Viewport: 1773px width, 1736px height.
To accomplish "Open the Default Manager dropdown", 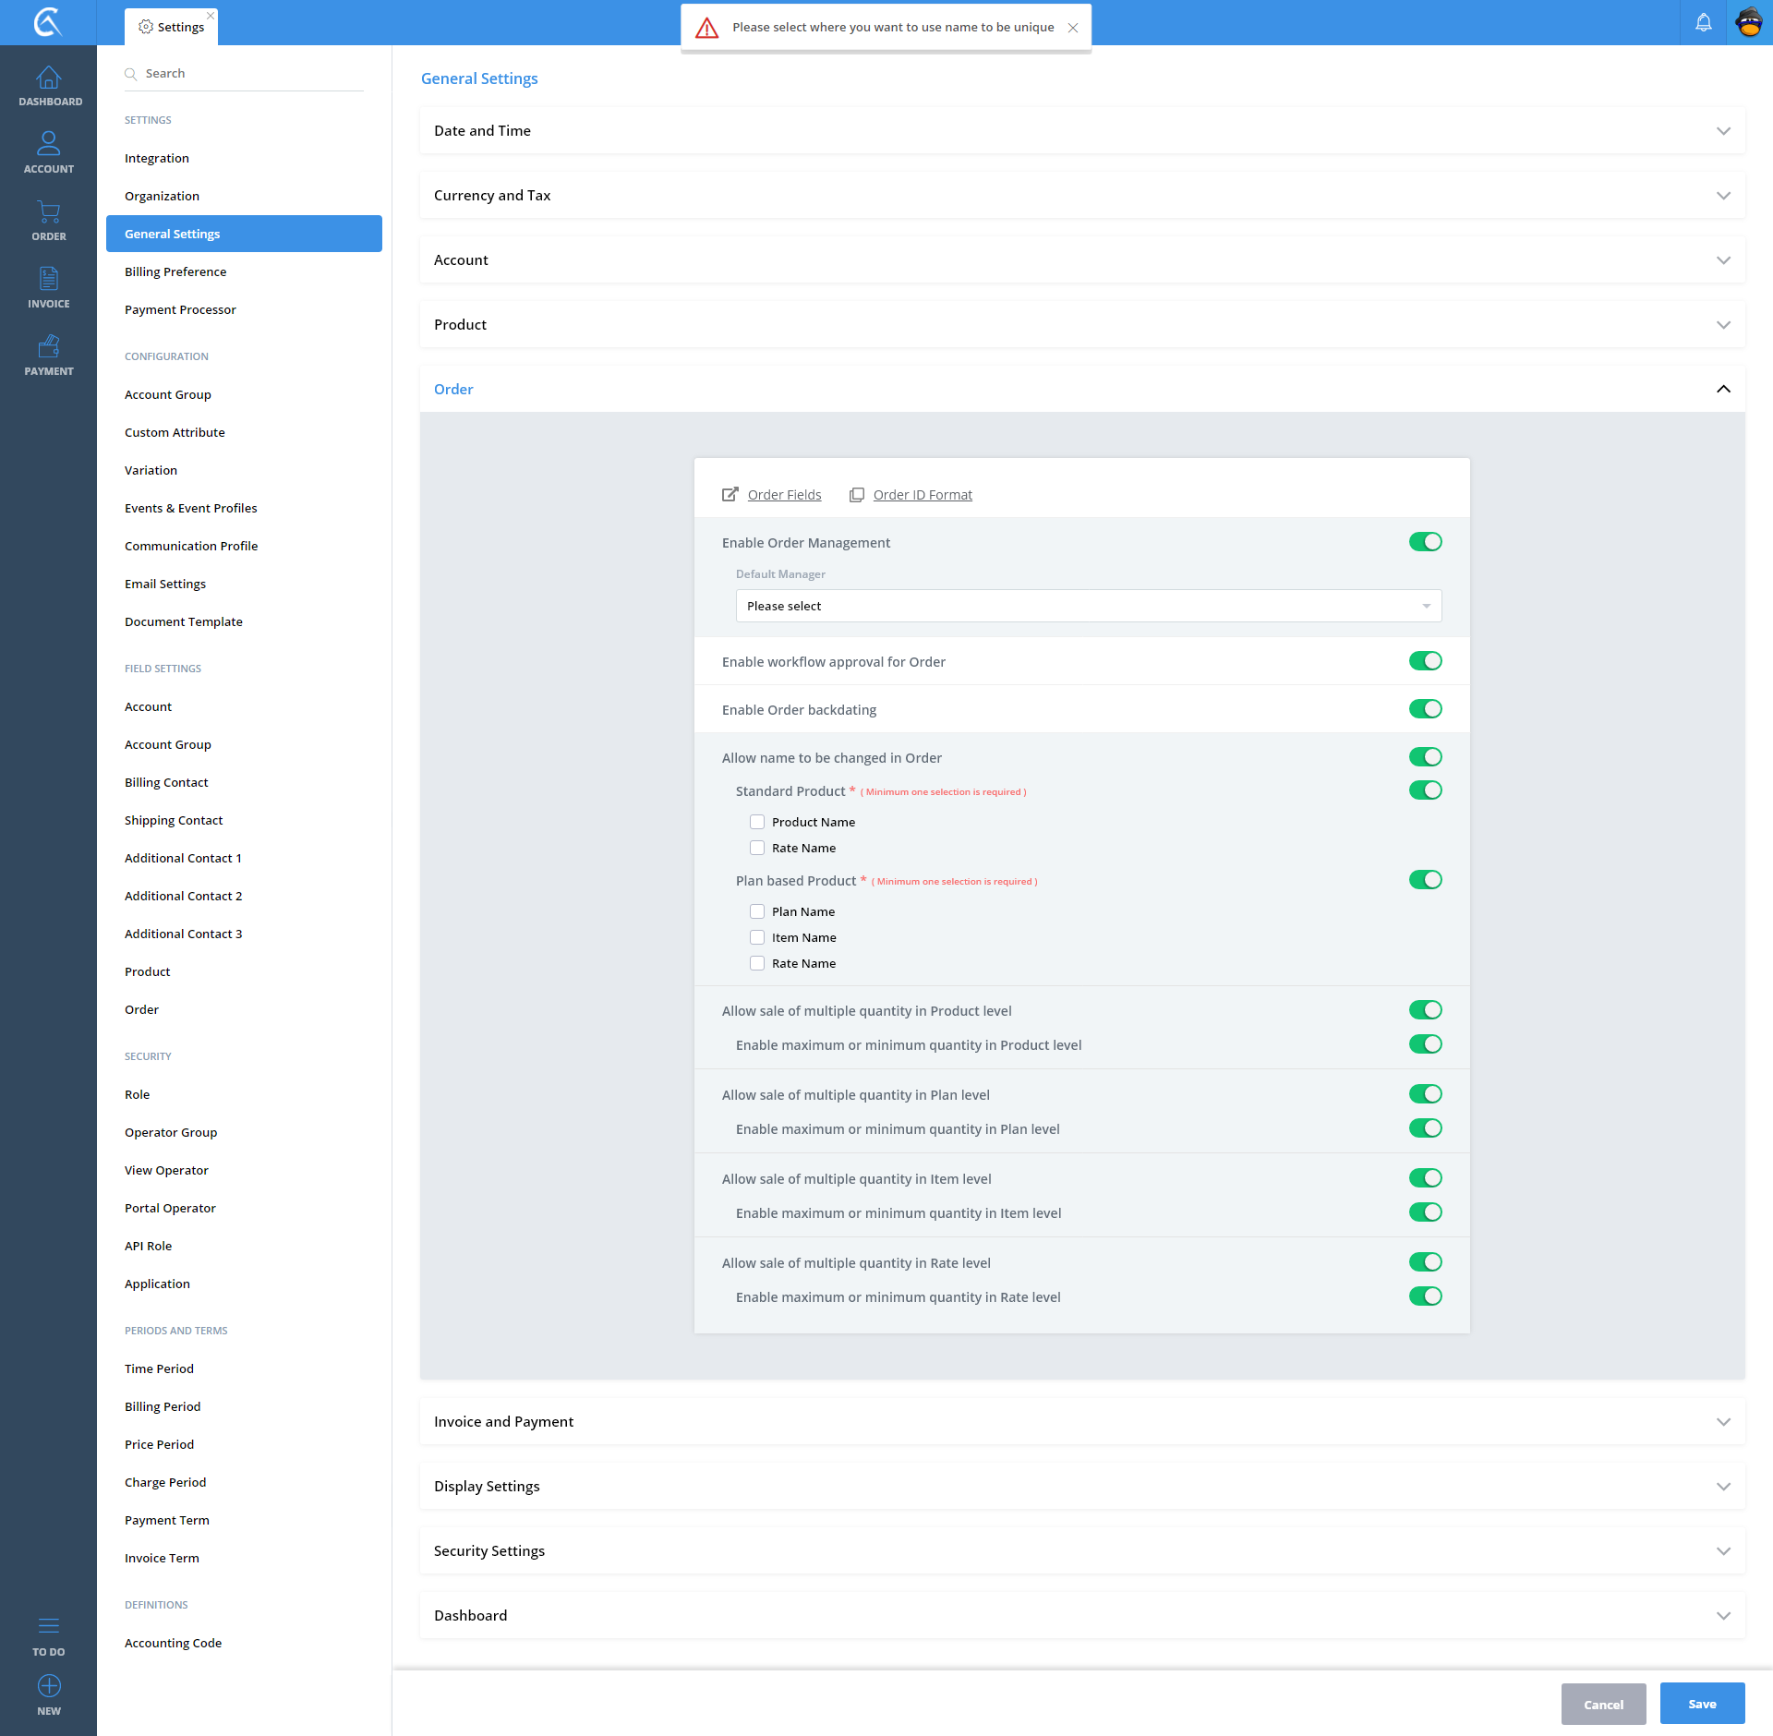I will click(1088, 606).
